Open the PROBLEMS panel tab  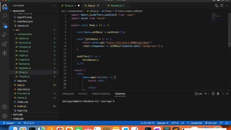point(68,94)
